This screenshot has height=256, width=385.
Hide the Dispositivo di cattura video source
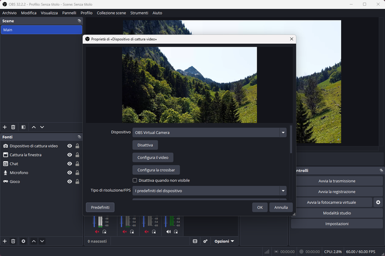click(x=70, y=146)
